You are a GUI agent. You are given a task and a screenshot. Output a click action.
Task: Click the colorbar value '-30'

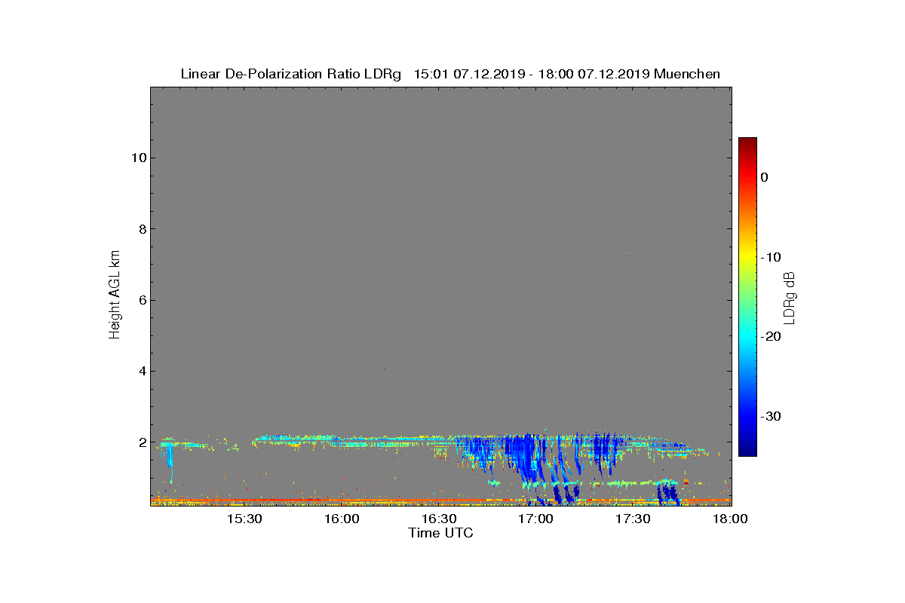(x=769, y=417)
